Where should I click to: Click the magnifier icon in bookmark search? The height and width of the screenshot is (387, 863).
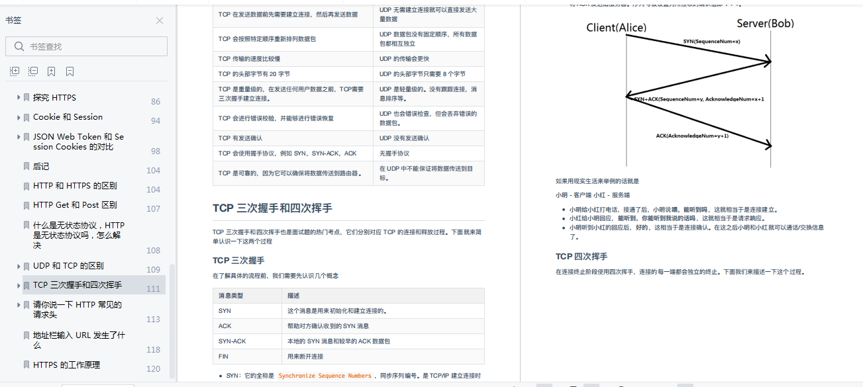point(18,46)
